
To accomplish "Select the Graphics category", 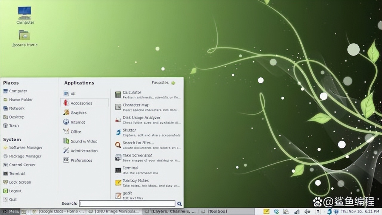I will pyautogui.click(x=79, y=113).
